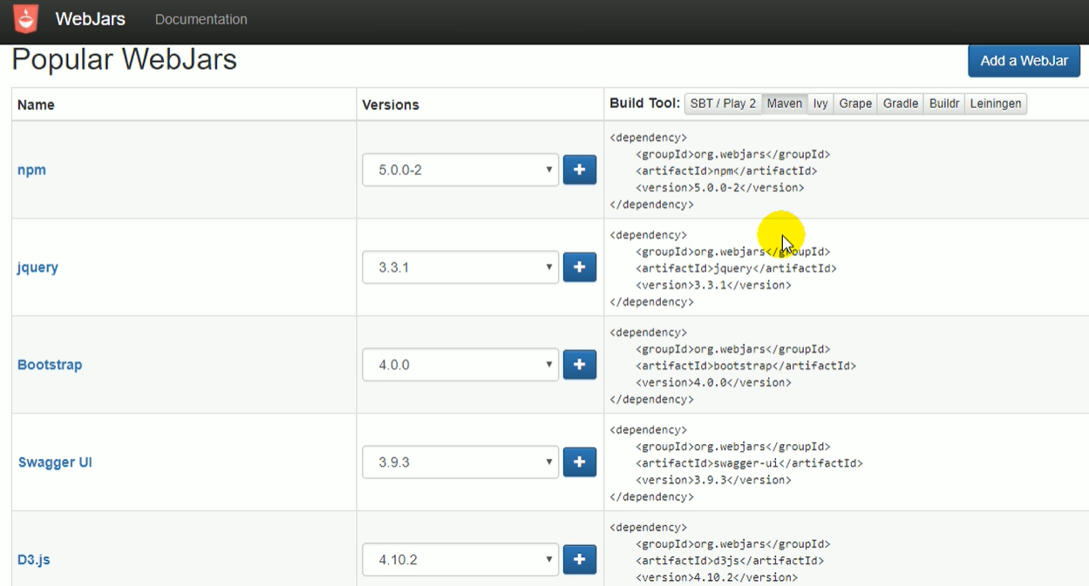1089x586 pixels.
Task: Switch build tool to Grape
Action: (855, 104)
